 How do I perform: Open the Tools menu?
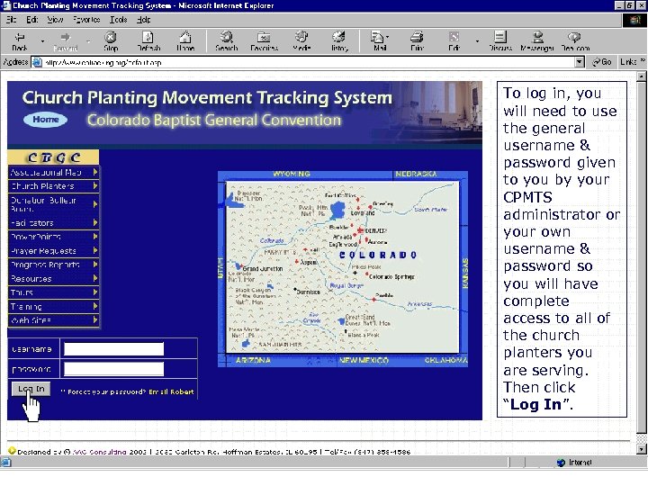click(118, 20)
